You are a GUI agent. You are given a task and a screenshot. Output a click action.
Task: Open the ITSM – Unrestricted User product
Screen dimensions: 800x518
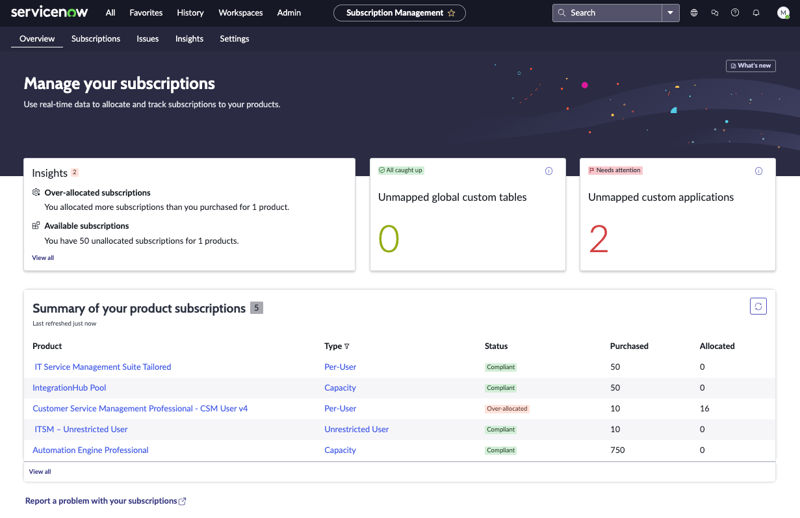[x=81, y=430]
